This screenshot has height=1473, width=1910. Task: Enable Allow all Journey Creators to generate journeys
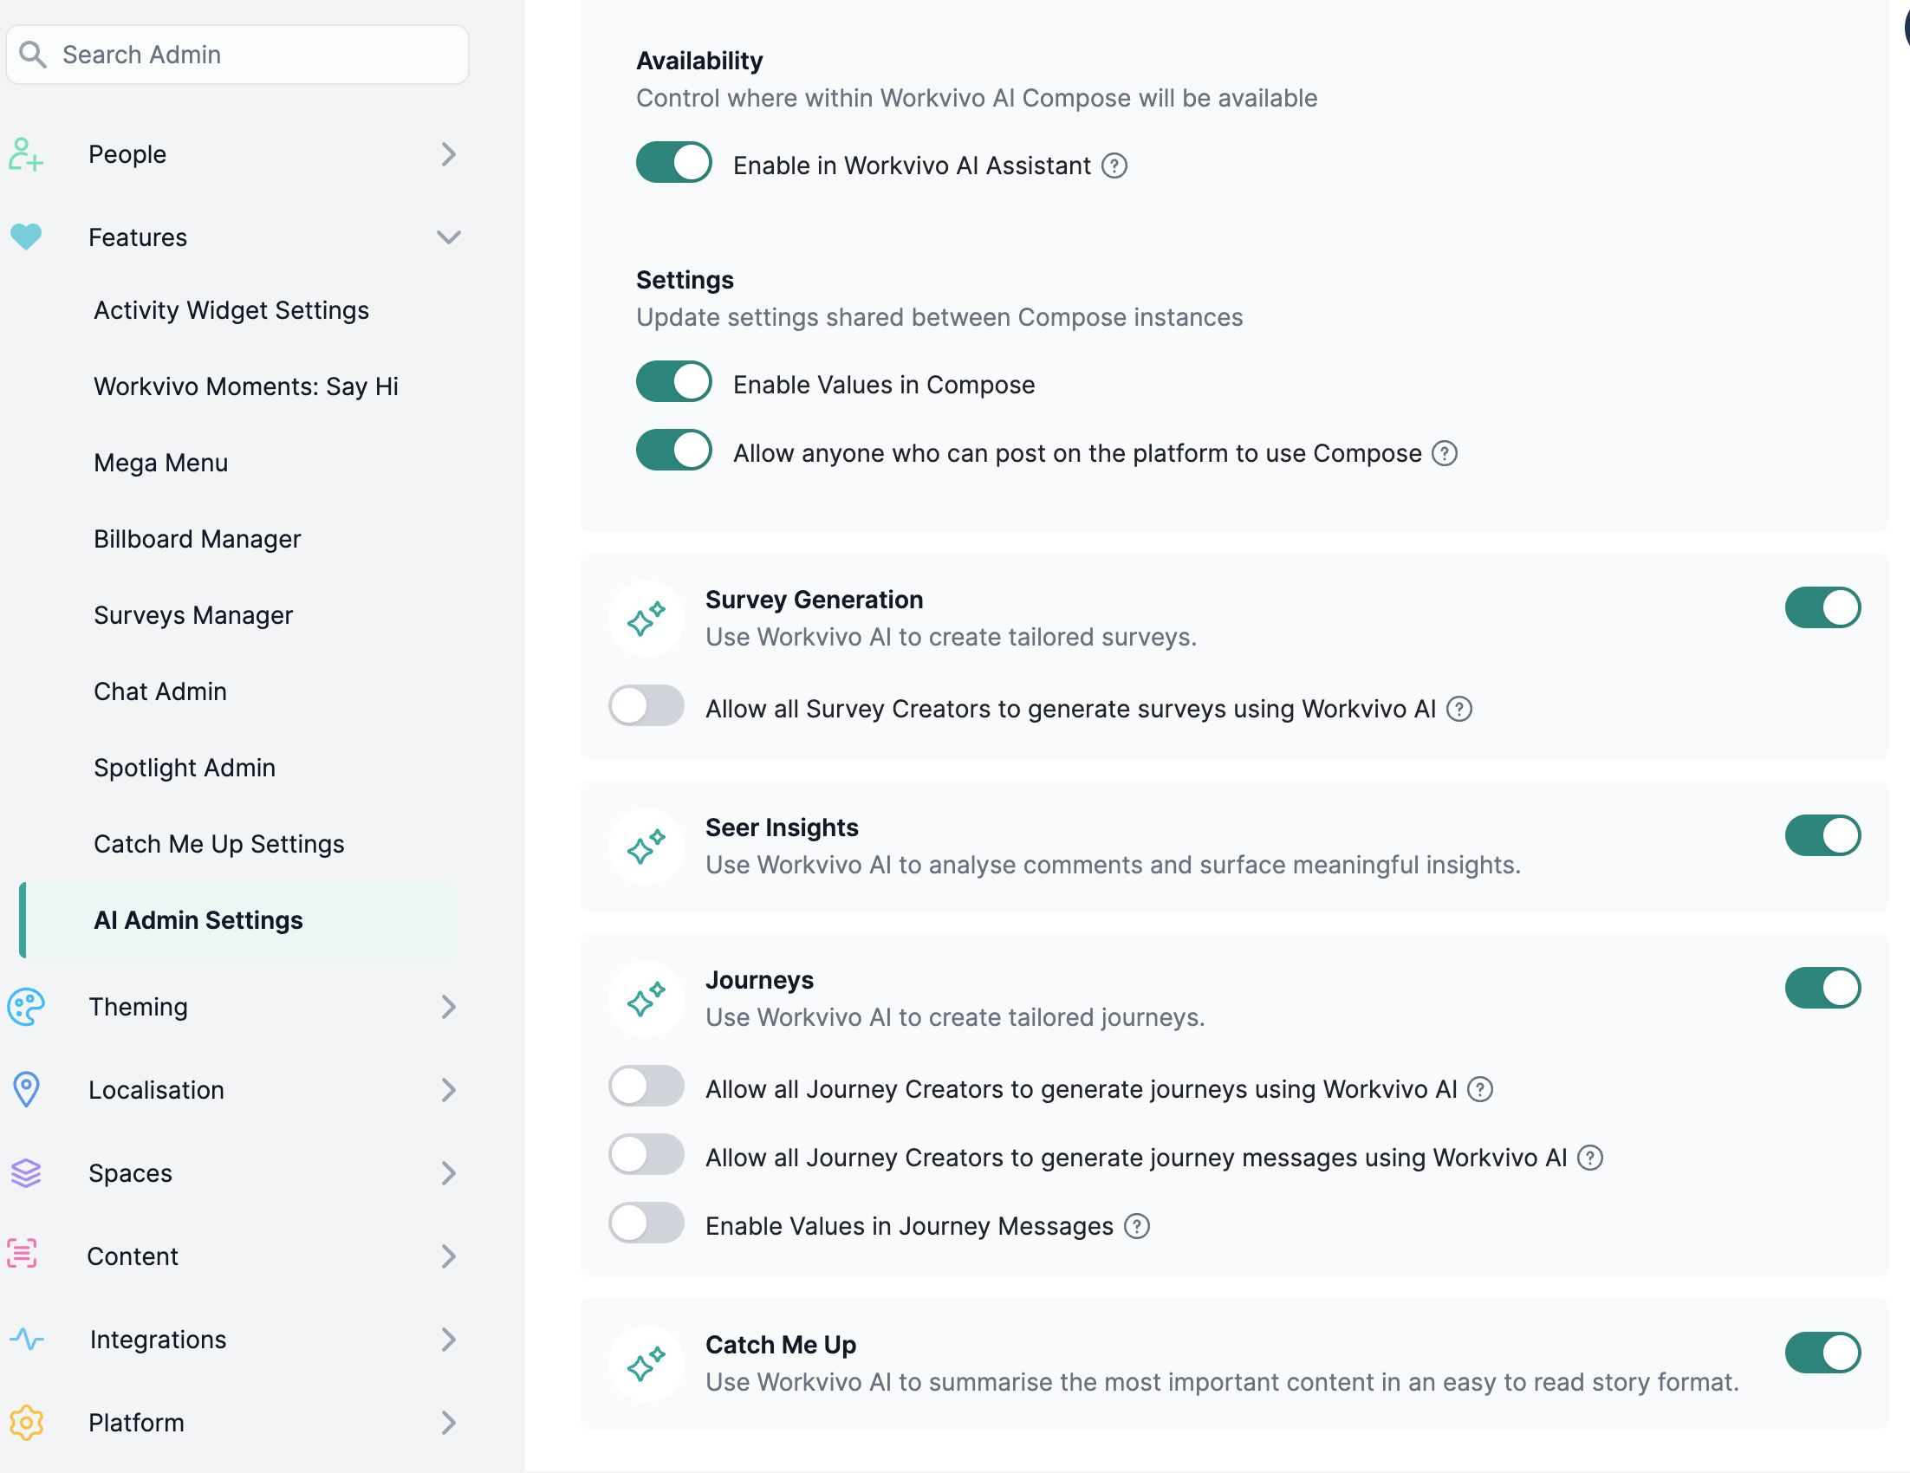pos(646,1087)
